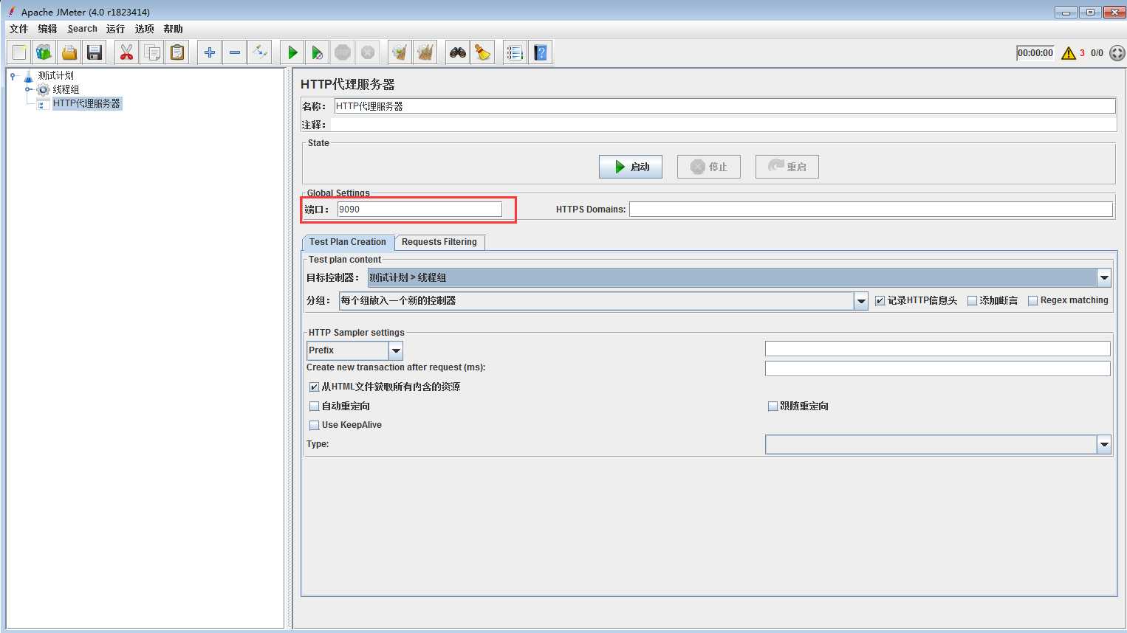1127x633 pixels.
Task: Click the gray Stop icon
Action: pos(343,52)
